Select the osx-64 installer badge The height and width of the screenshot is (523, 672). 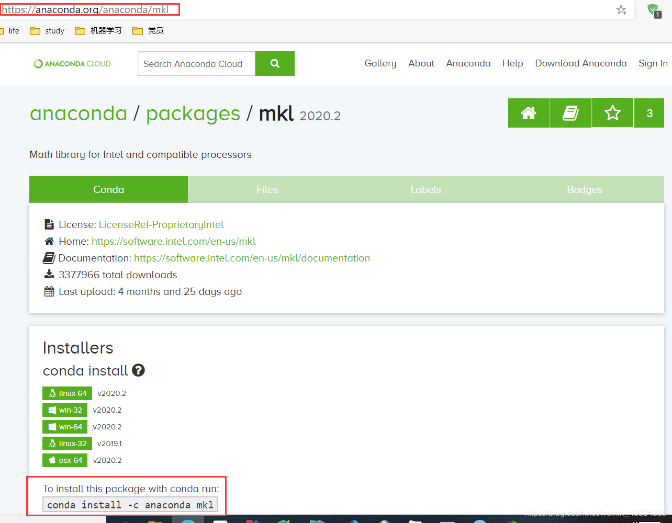65,460
